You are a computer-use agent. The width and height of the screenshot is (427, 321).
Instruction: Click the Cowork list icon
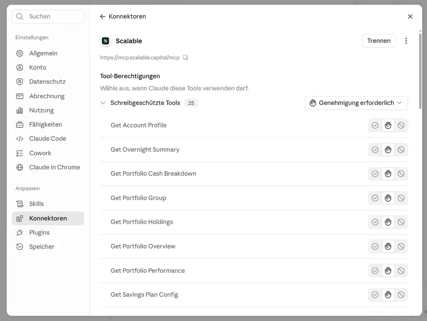pos(20,153)
